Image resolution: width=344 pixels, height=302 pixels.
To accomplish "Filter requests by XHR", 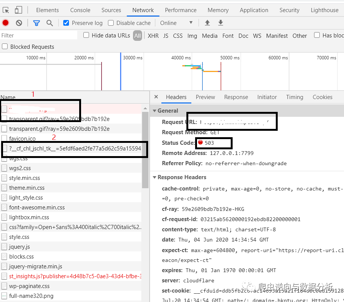I will point(153,36).
